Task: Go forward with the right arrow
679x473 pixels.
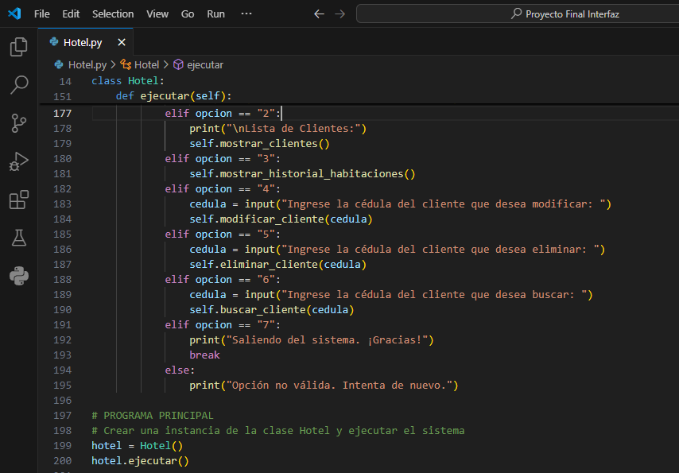Action: click(340, 14)
